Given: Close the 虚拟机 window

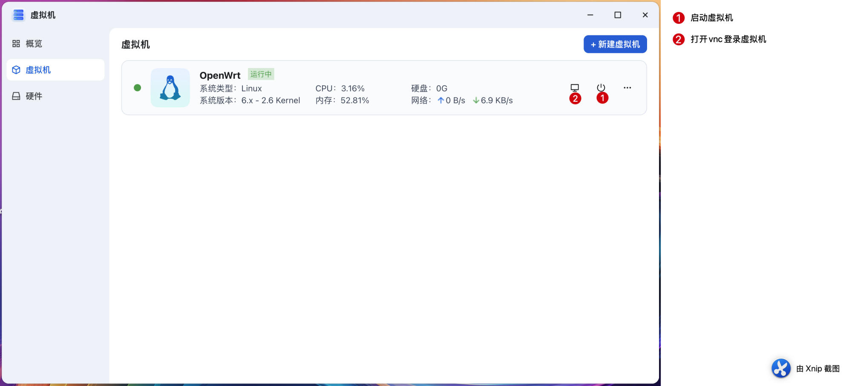Looking at the screenshot, I should pos(645,15).
